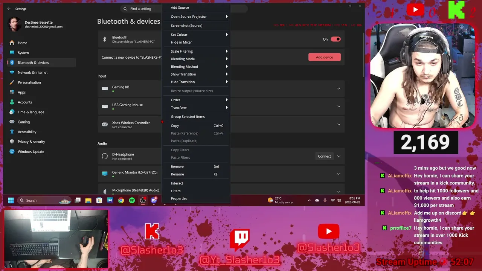Click the taskbar Search box
The height and width of the screenshot is (271, 482).
click(44, 200)
